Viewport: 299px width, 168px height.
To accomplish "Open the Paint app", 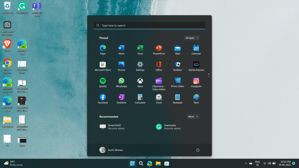I will pyautogui.click(x=196, y=99).
